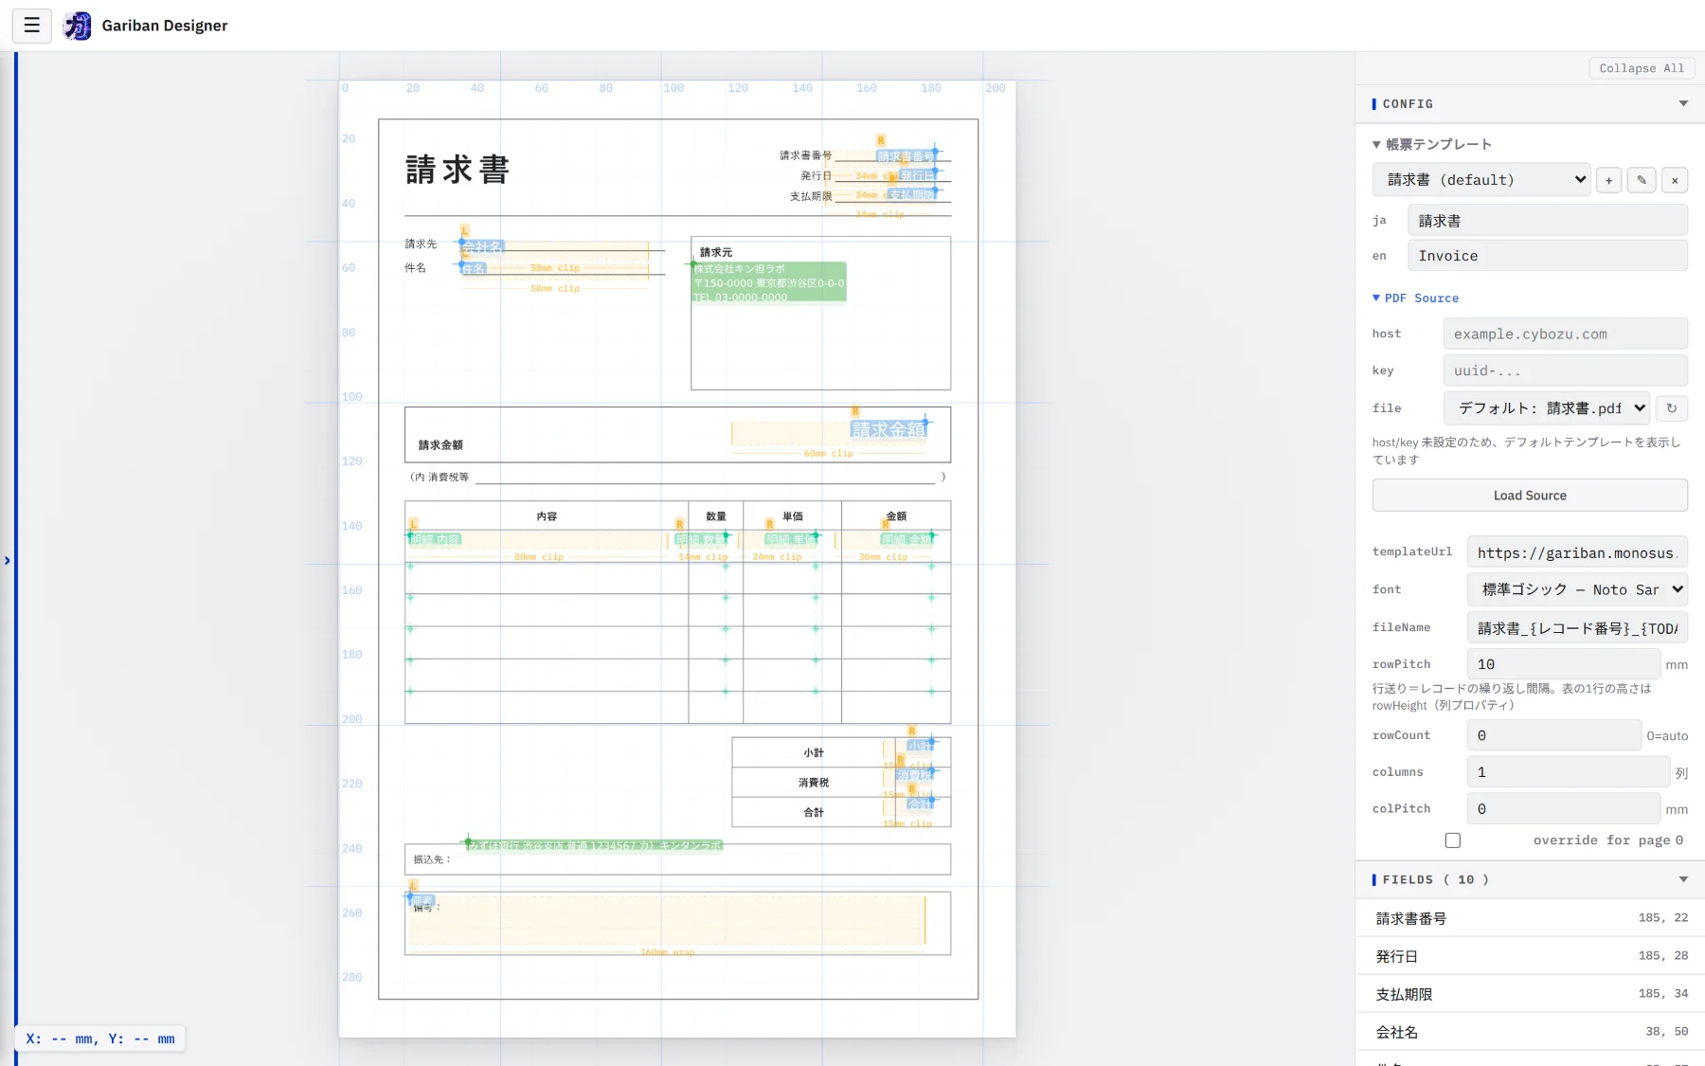Click the Load Source button

[x=1530, y=496]
